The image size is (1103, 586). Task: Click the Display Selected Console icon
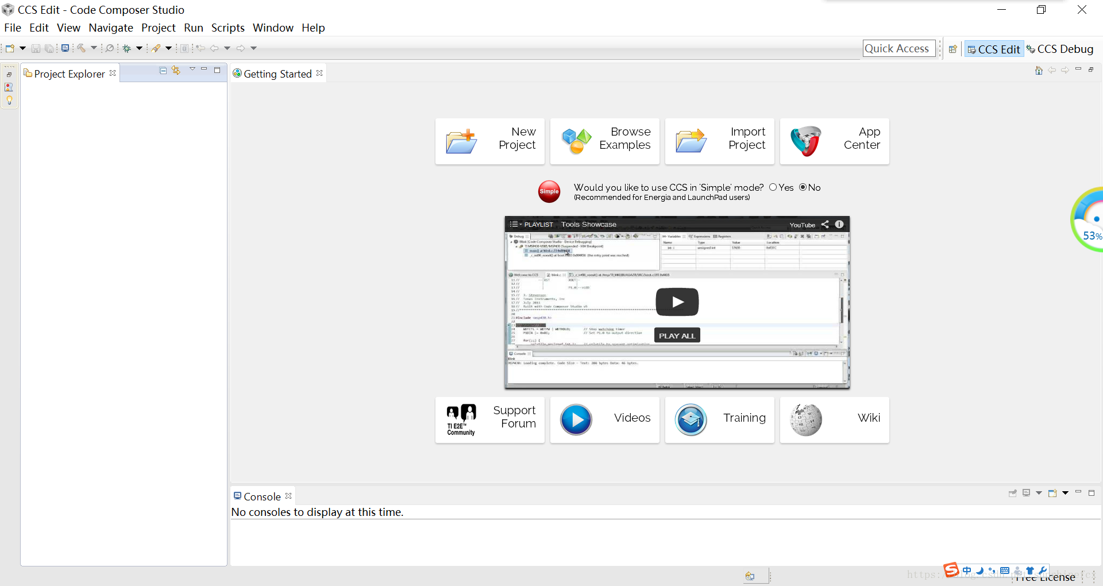pyautogui.click(x=1027, y=493)
